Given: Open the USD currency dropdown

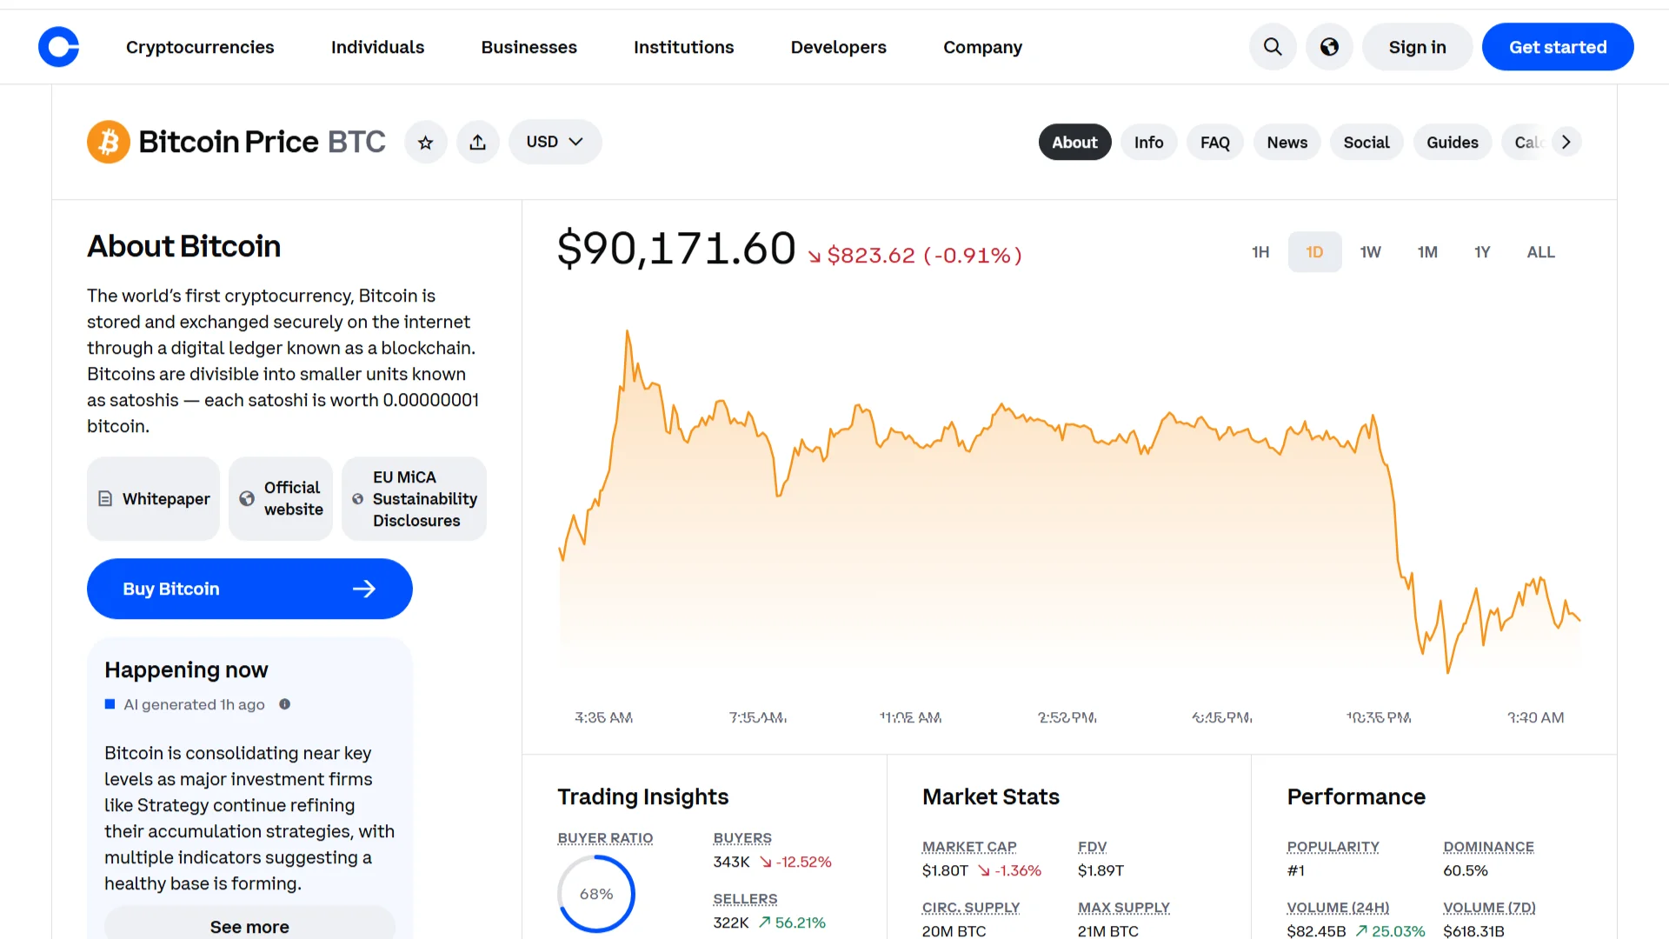Looking at the screenshot, I should pyautogui.click(x=555, y=142).
